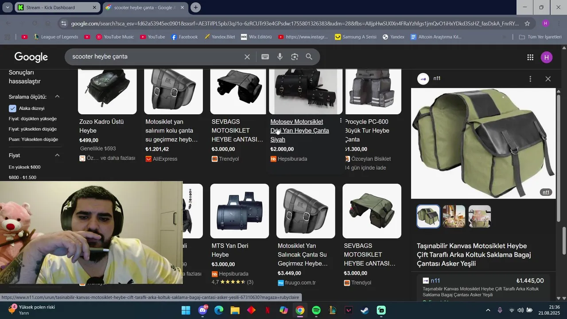
Task: Switch to the Stream - Kick Dashboard tab
Action: coord(58,8)
